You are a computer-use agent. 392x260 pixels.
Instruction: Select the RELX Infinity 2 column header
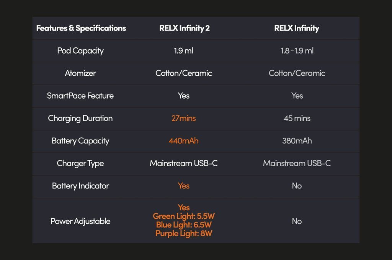point(184,28)
